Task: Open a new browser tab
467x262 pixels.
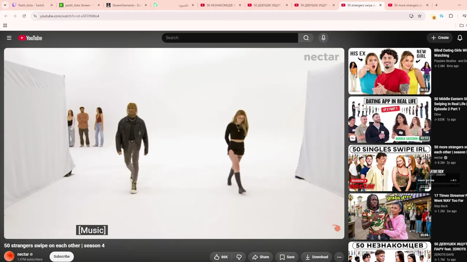Action: [436, 5]
